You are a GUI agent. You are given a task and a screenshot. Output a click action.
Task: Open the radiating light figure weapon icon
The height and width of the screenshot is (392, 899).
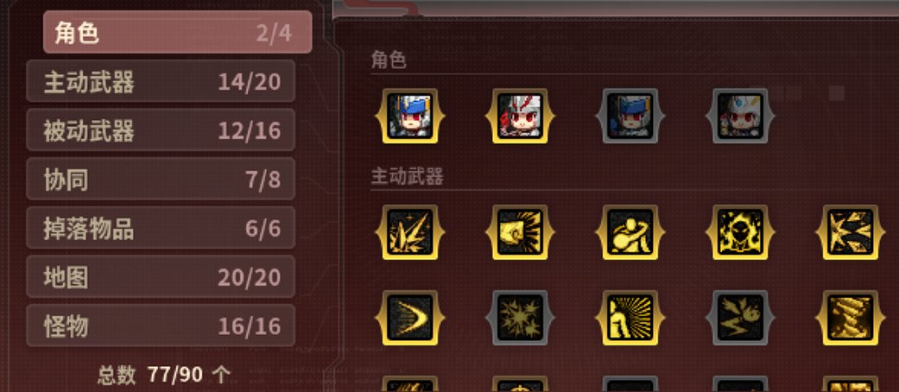(x=630, y=318)
